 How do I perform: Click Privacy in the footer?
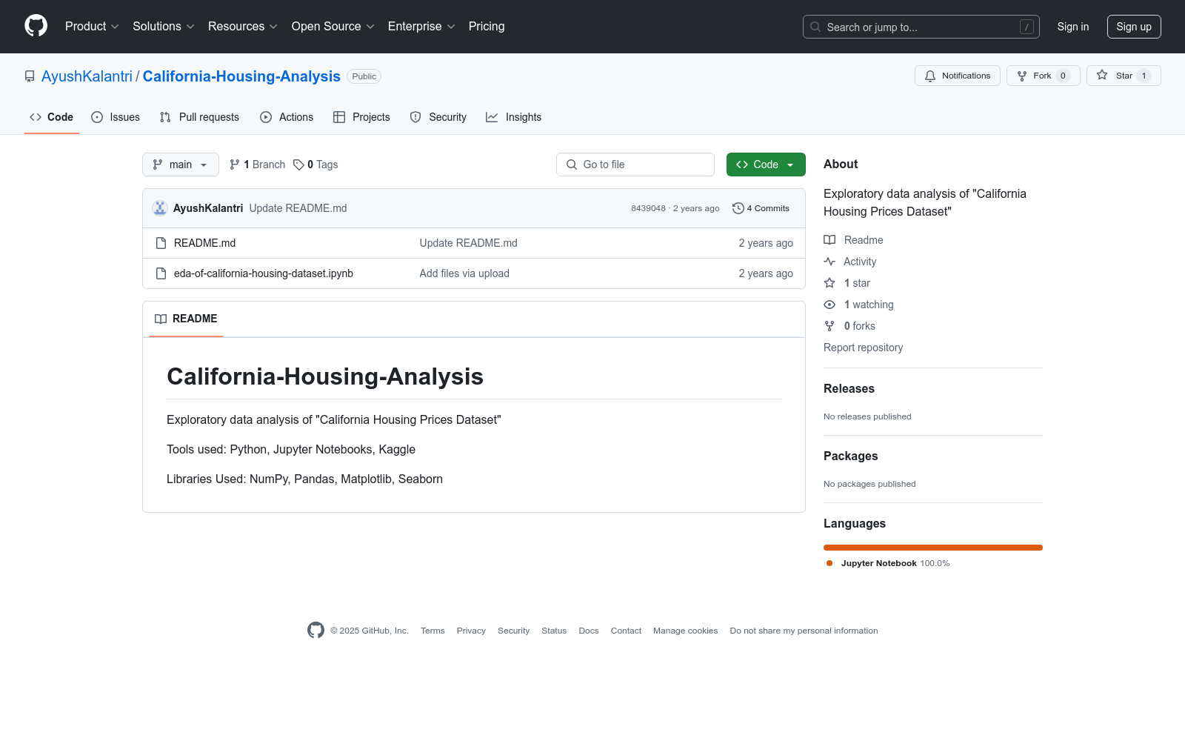click(471, 631)
